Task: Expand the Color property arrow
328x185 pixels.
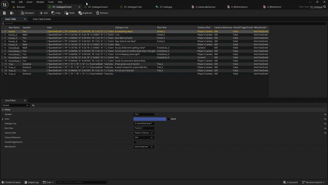Action: click(2, 119)
